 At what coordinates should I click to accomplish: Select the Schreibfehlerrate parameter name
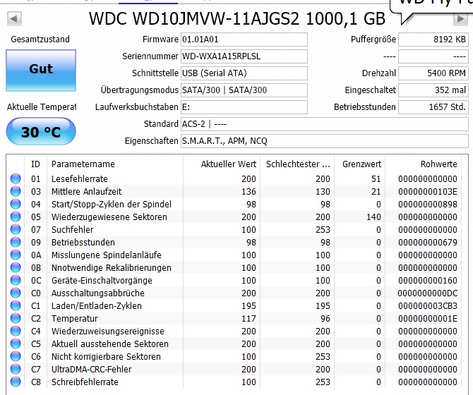(x=85, y=382)
